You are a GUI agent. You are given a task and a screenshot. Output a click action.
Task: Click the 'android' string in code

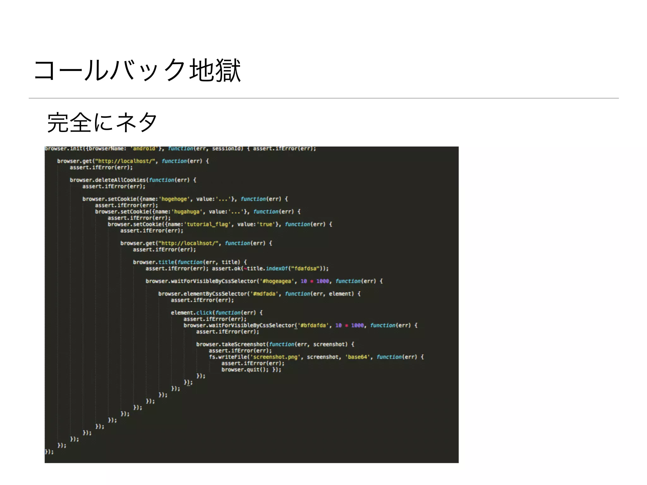144,149
